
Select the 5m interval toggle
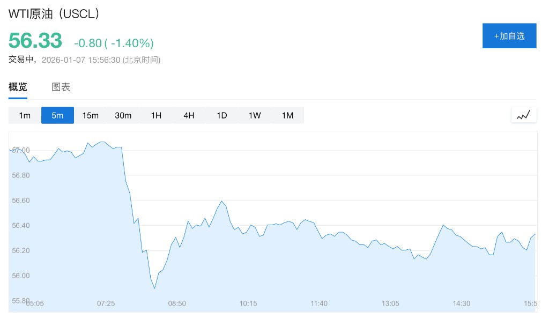pyautogui.click(x=57, y=115)
